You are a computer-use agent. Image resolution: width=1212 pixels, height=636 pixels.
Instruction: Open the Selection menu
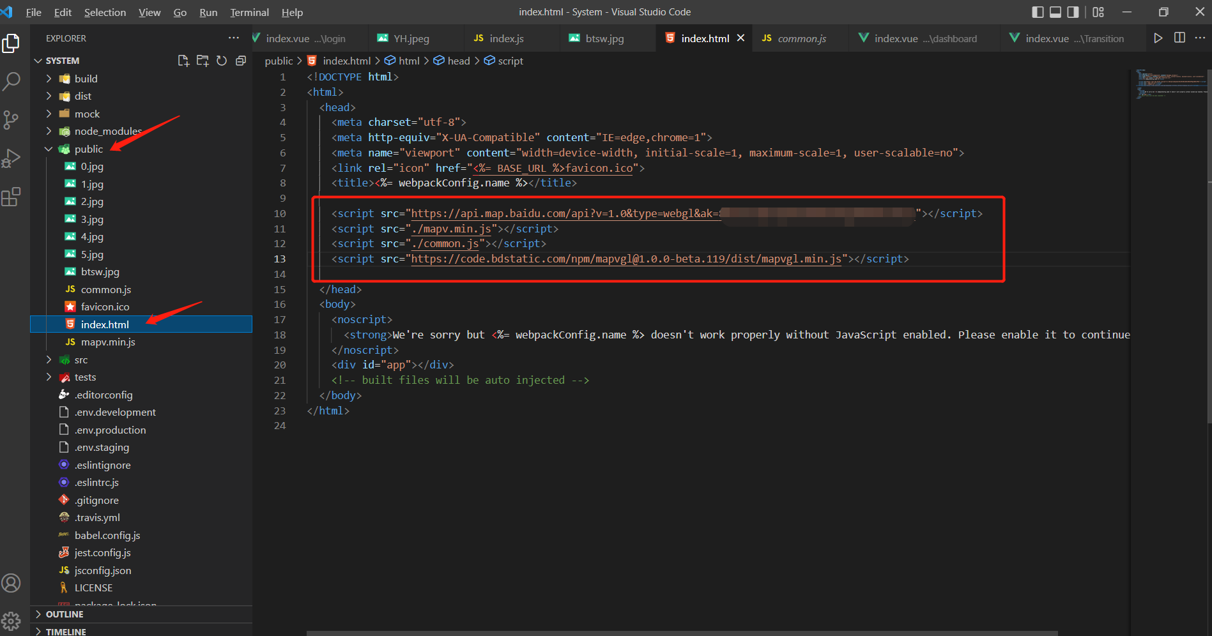coord(105,12)
